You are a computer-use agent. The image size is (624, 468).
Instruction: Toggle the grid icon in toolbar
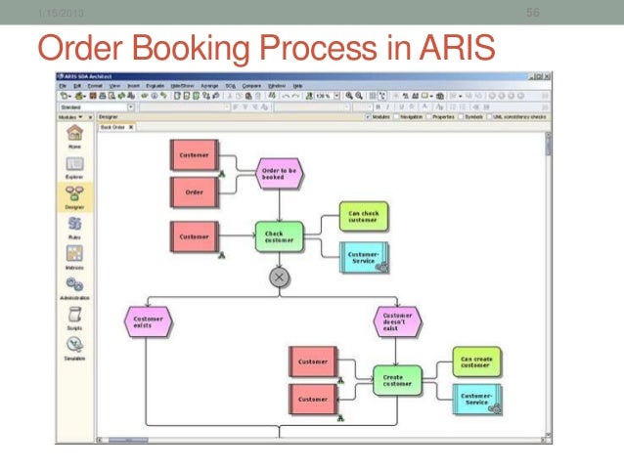(x=373, y=96)
